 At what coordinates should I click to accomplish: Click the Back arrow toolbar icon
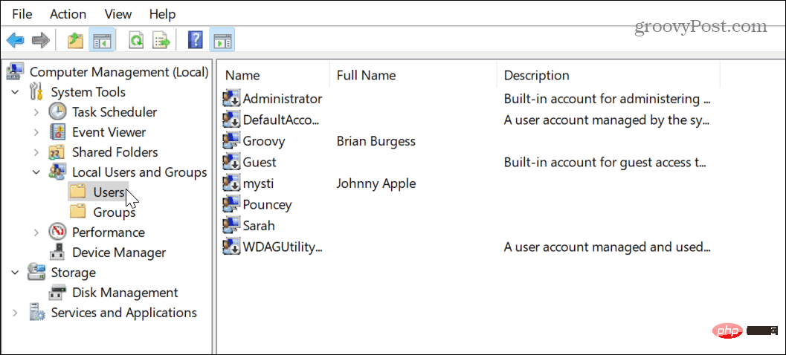[x=15, y=40]
